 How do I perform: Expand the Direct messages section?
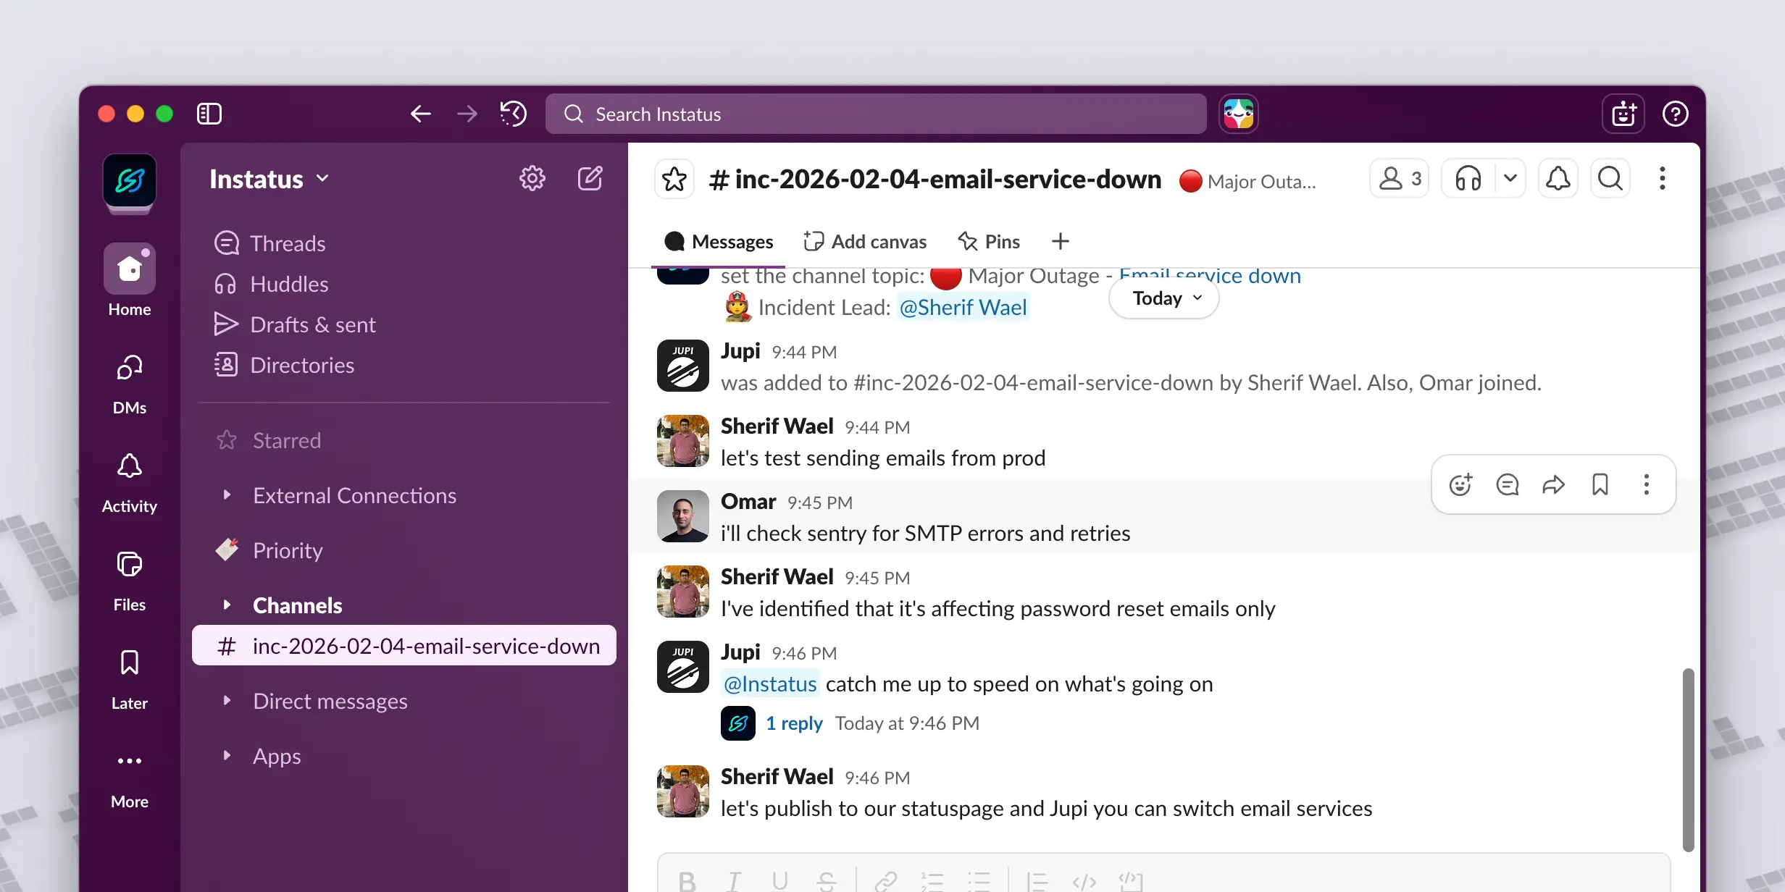[227, 700]
